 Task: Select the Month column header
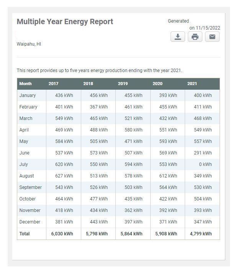click(25, 84)
